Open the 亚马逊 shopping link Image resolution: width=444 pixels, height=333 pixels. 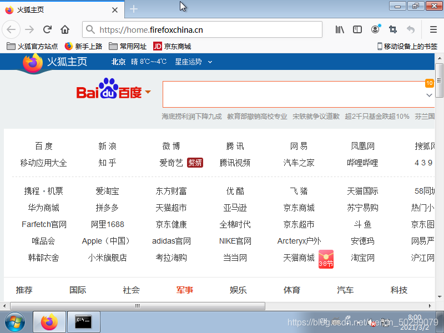pyautogui.click(x=235, y=208)
